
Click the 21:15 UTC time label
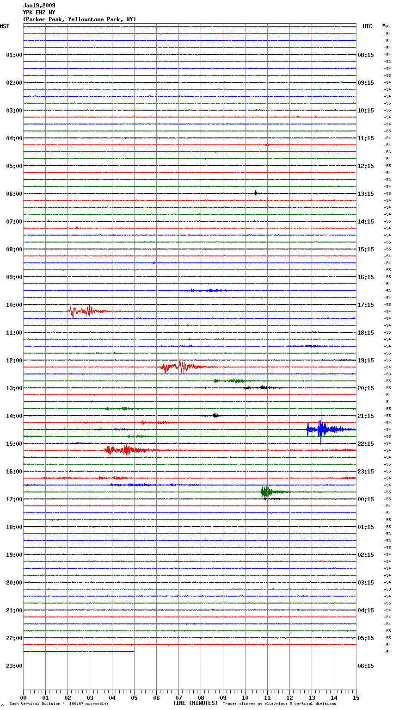[x=366, y=416]
